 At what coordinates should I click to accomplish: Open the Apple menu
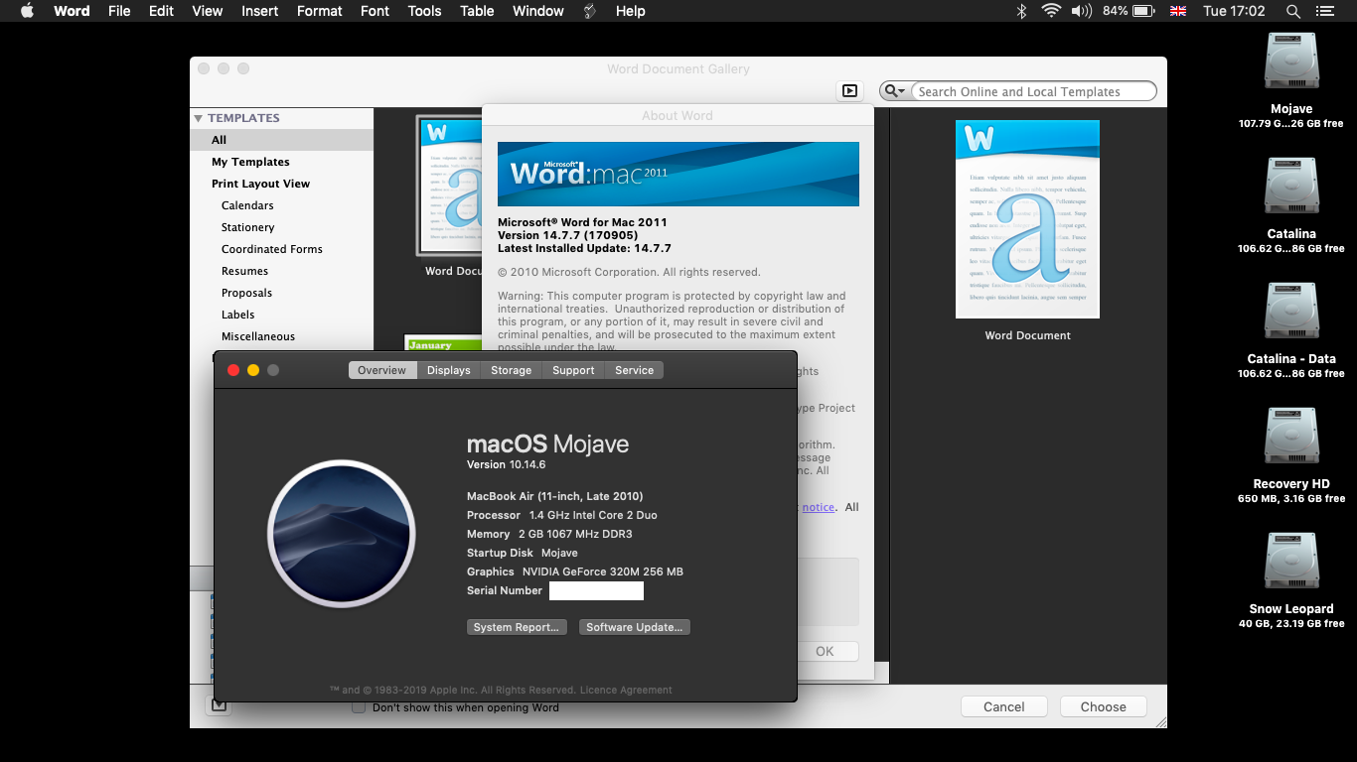(27, 11)
